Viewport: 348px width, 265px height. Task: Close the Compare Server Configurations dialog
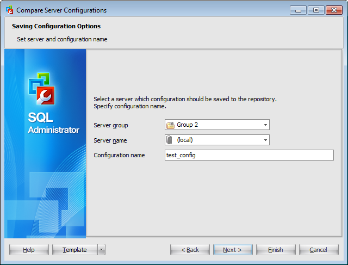332,10
